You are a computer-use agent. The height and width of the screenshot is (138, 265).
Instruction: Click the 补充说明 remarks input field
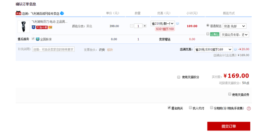53,50
